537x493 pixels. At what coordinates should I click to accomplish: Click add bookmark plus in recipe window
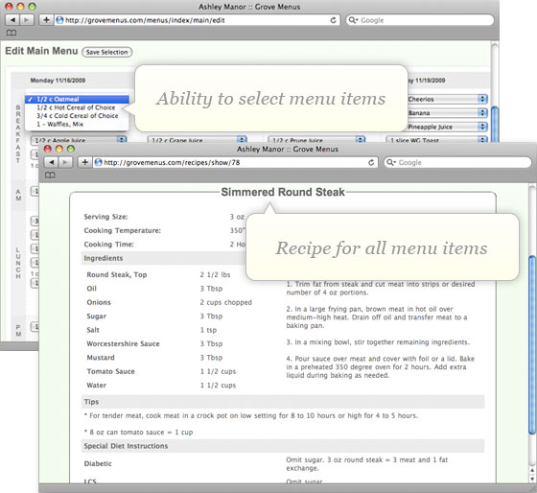click(x=85, y=162)
